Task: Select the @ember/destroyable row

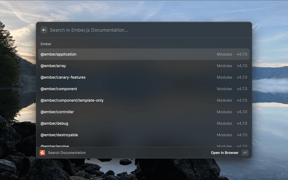Action: (x=59, y=135)
